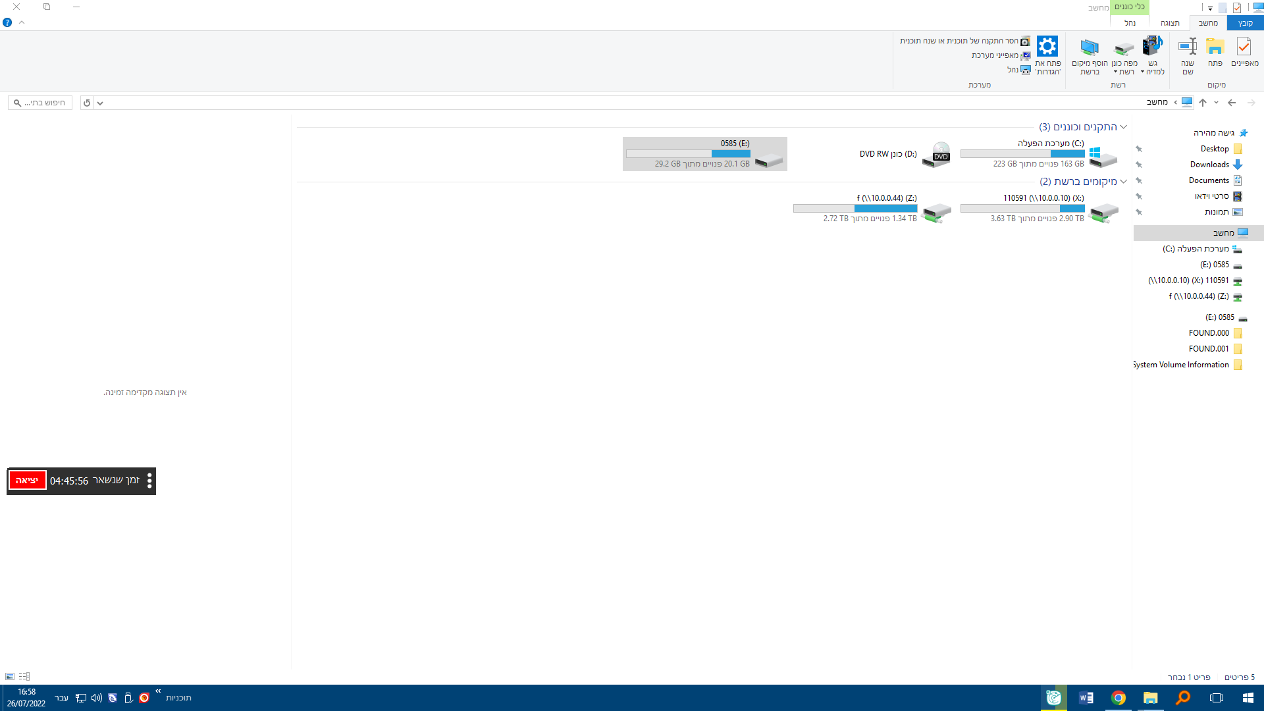Switch to the View (תצוגה) ribbon tab

pos(1169,23)
